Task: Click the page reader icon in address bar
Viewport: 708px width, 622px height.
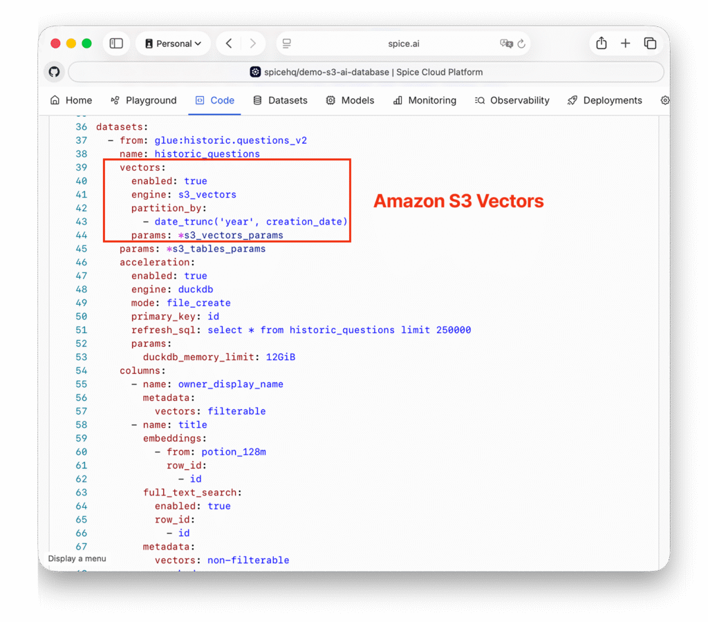Action: (287, 44)
